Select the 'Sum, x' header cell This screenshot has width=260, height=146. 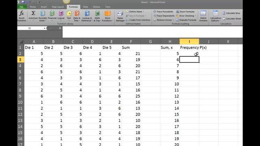[x=170, y=47]
